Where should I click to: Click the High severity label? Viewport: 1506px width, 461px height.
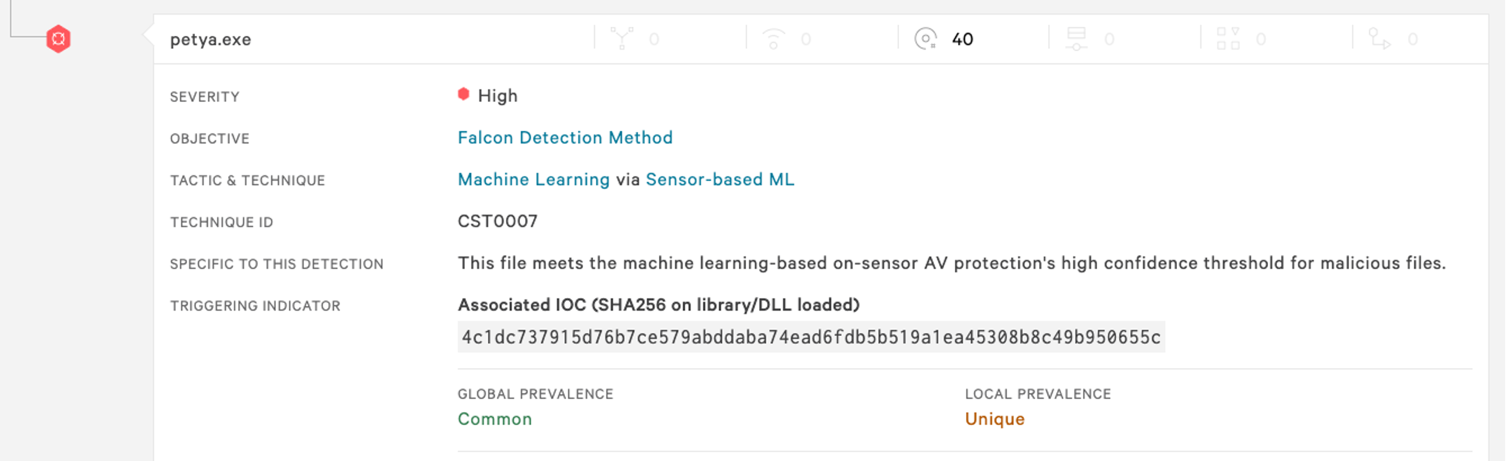(x=497, y=96)
